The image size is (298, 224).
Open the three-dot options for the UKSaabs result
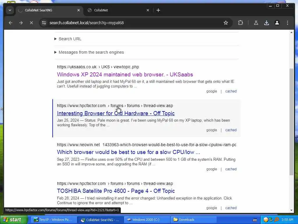coord(221,92)
